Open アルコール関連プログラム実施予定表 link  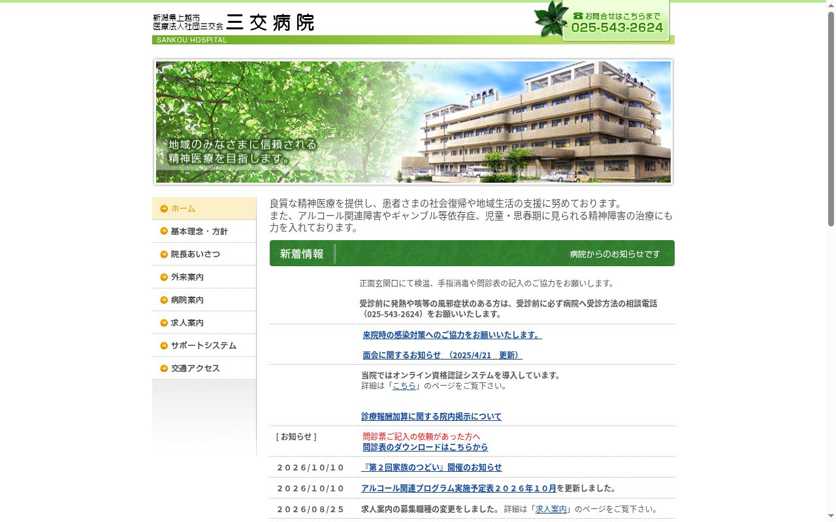(458, 488)
